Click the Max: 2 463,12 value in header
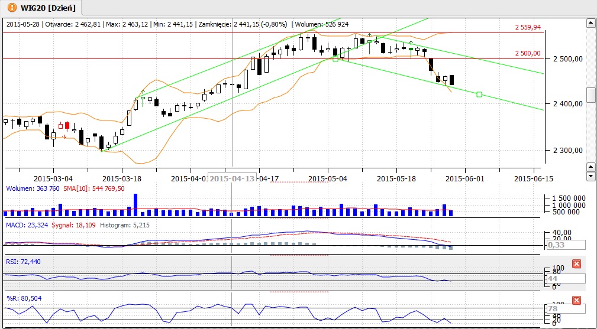597x329 pixels. tap(127, 24)
